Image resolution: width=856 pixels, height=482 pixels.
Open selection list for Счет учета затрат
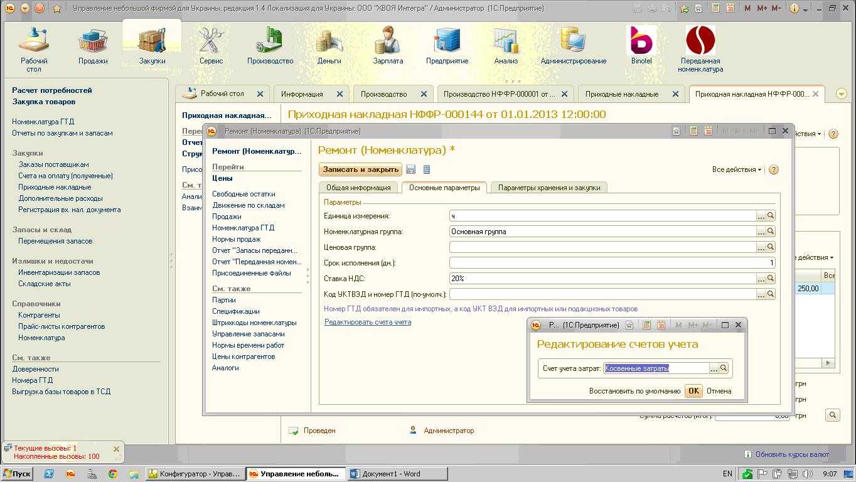pyautogui.click(x=714, y=368)
